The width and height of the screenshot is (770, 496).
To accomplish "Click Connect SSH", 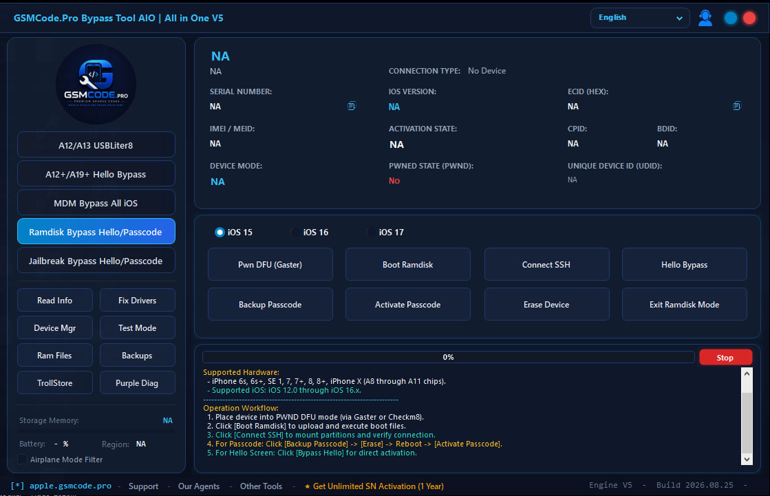I will click(x=546, y=264).
